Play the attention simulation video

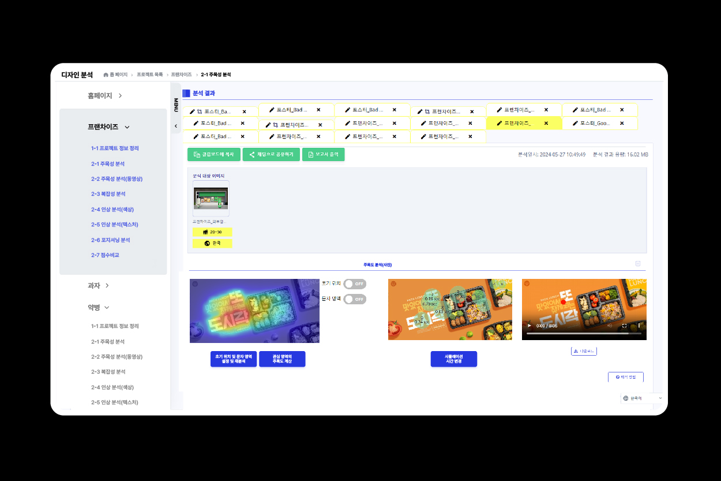point(530,326)
